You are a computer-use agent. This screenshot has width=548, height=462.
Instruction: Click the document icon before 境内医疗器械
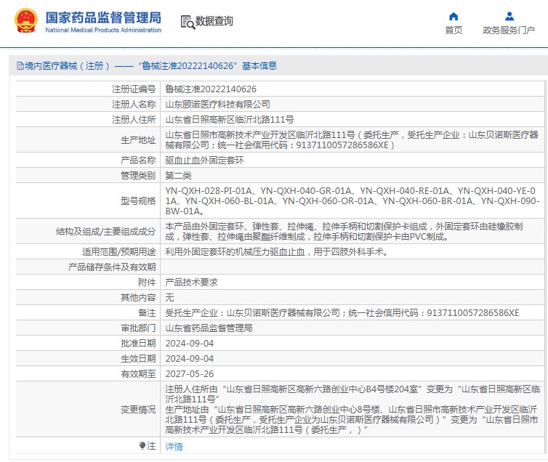pyautogui.click(x=20, y=65)
